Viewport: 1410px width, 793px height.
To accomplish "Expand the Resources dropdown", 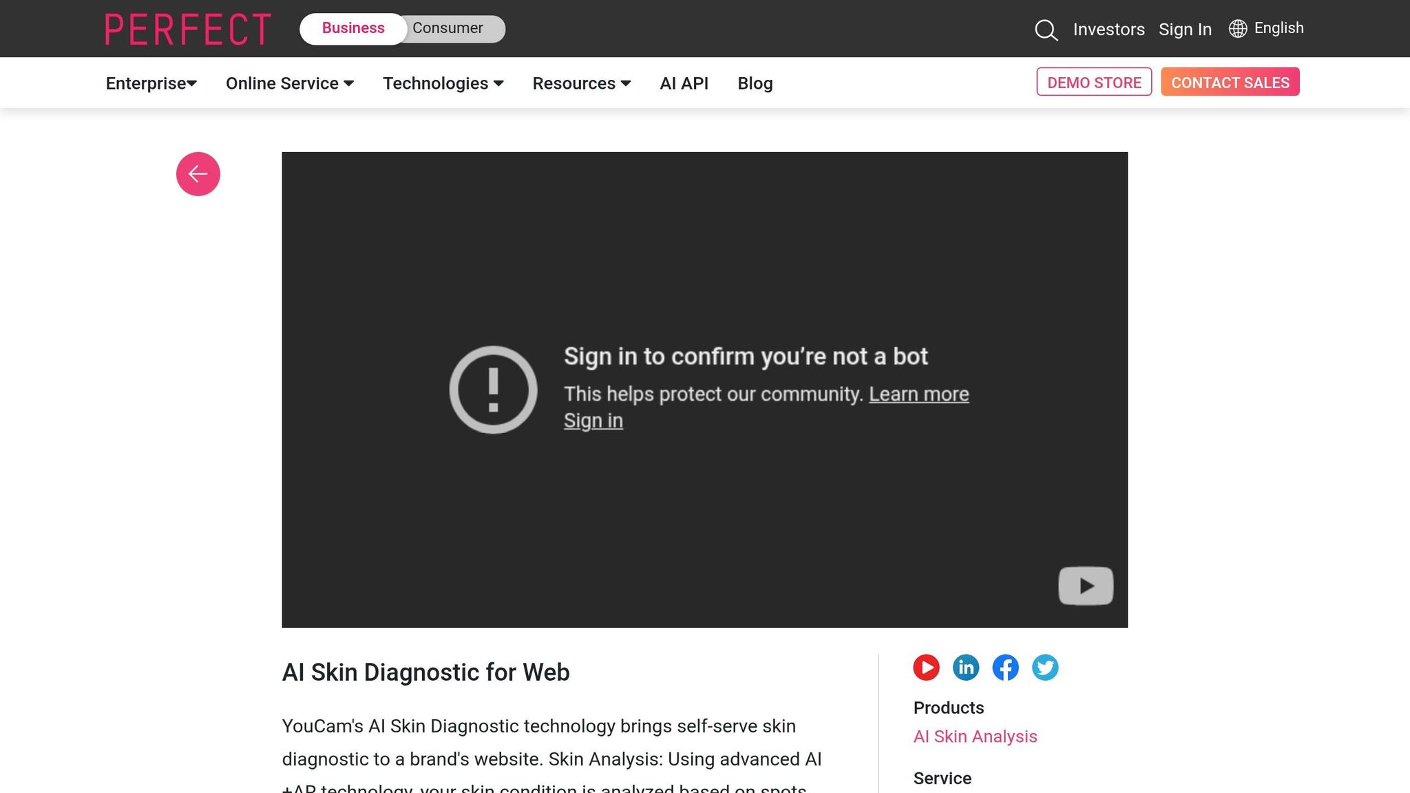I will 582,83.
